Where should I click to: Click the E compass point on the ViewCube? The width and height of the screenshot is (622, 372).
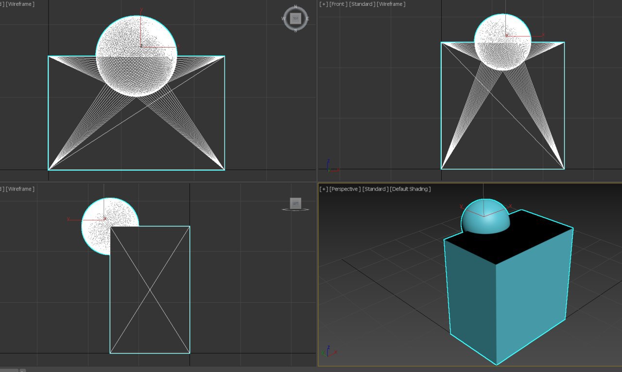coord(307,19)
